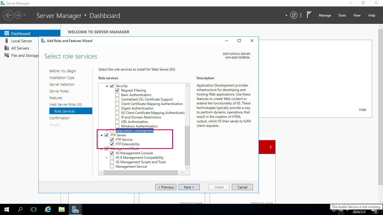Launch Internet Explorer from taskbar

[x=48, y=209]
